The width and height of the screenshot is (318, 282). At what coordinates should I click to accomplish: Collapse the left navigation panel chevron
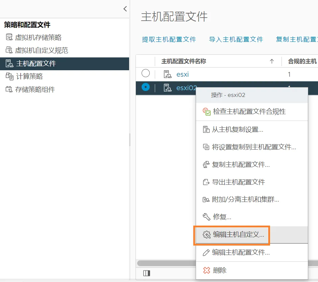pos(125,9)
